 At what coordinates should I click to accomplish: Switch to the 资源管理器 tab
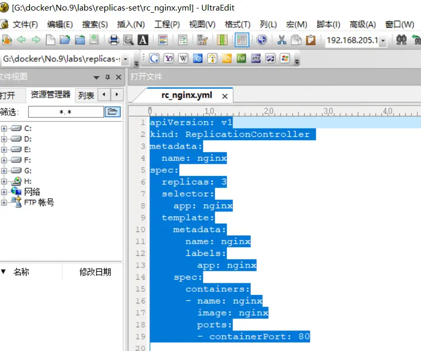coord(50,95)
